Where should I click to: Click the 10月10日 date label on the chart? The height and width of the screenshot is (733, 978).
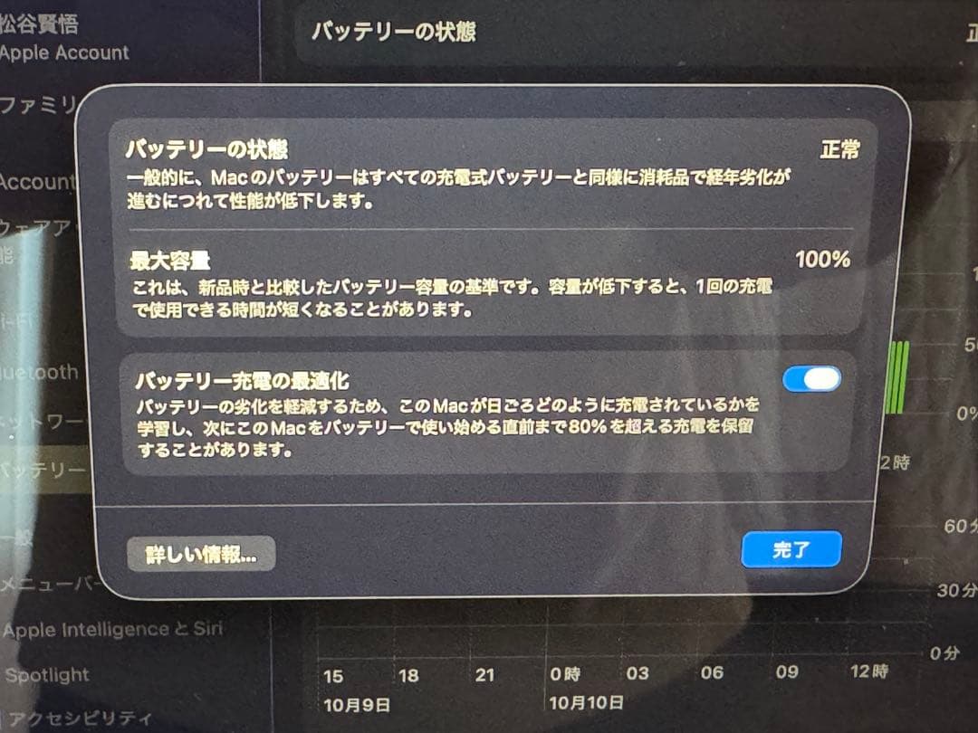pos(586,703)
